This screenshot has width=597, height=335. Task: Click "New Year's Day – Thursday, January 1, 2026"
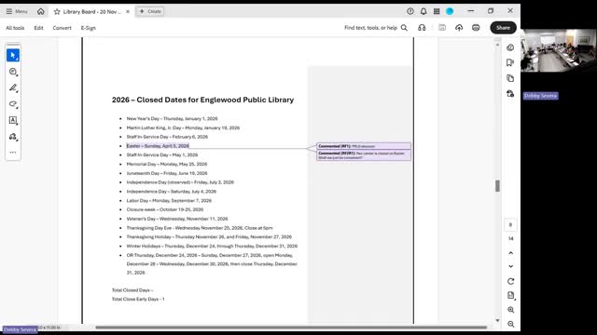(172, 118)
